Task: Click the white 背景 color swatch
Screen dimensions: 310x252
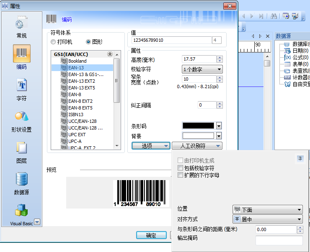Action: pos(198,136)
